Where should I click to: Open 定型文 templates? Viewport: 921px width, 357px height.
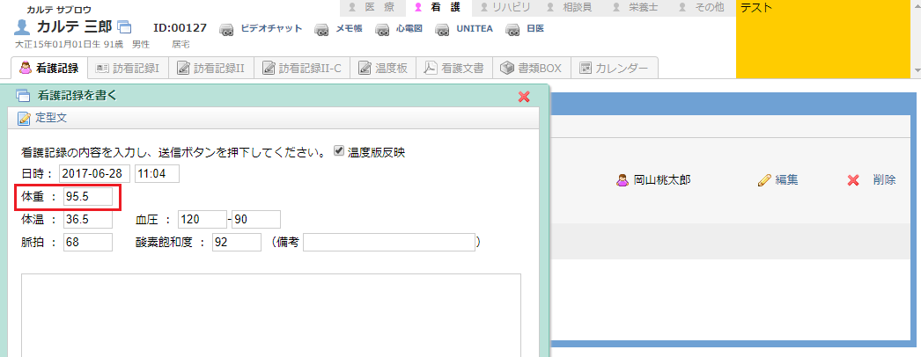52,118
